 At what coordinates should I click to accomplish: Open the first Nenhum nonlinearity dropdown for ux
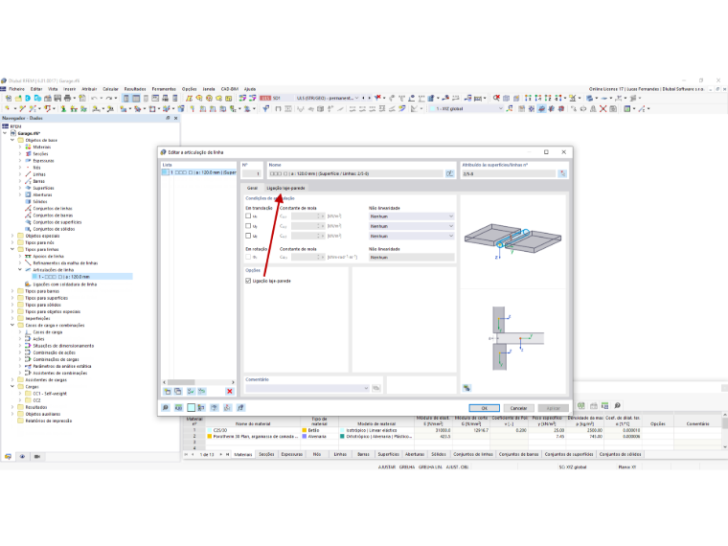(411, 216)
